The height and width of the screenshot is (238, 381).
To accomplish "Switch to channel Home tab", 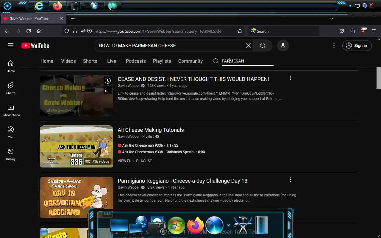I will 47,61.
